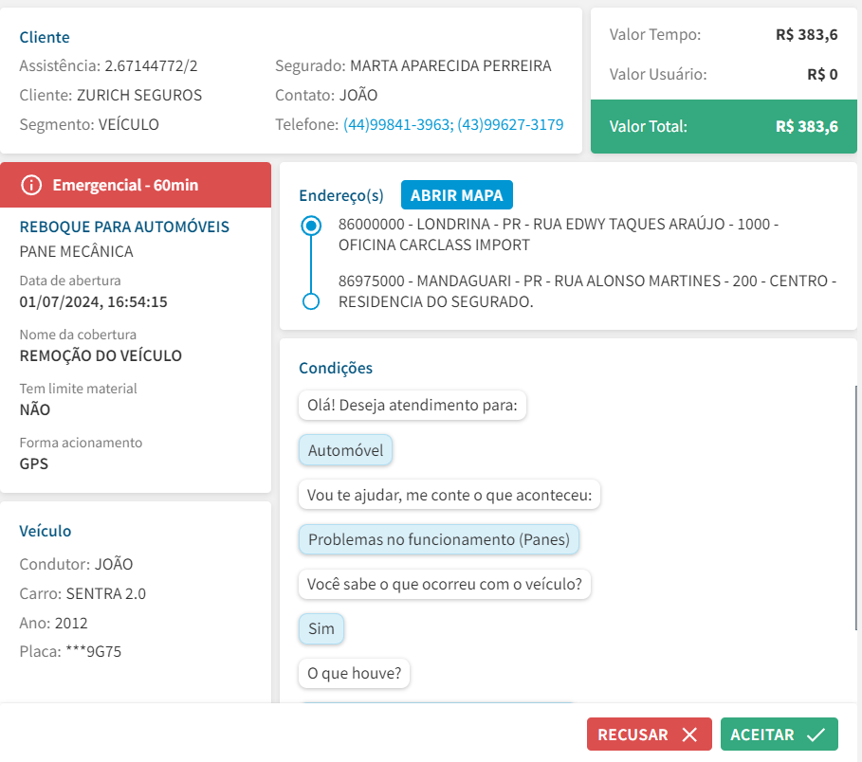Select the Problemas no funcionamento (Panes) chip

tap(438, 539)
